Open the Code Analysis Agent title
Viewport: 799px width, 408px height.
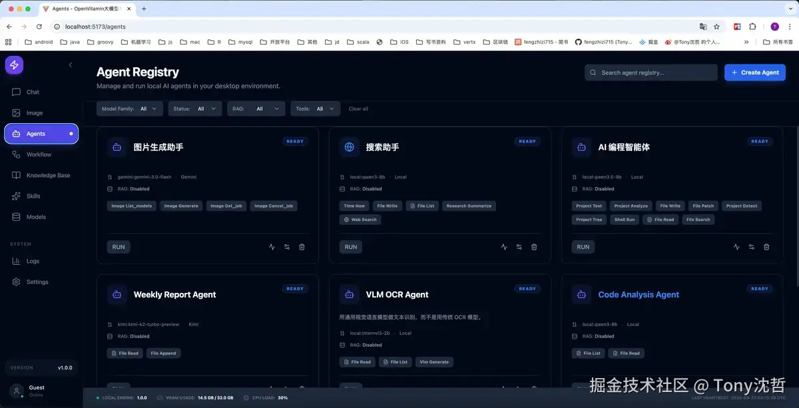(639, 294)
